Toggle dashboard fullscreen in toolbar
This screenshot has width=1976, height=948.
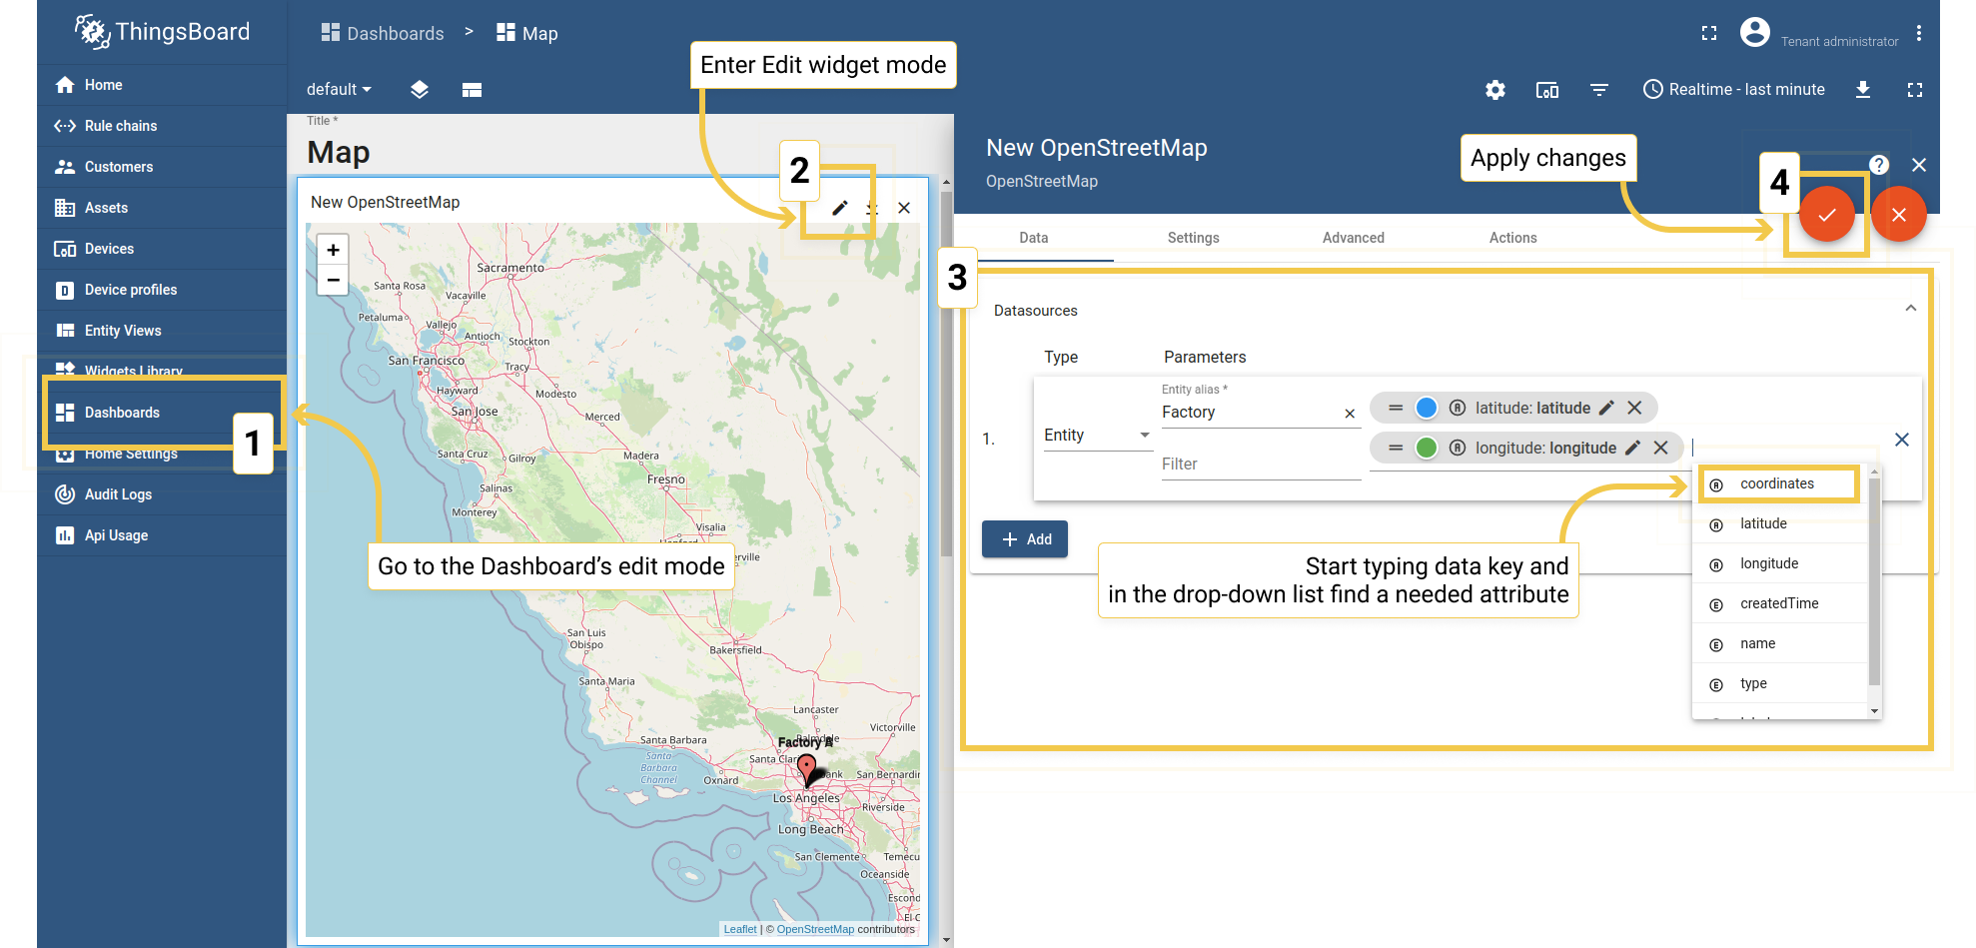1915,90
